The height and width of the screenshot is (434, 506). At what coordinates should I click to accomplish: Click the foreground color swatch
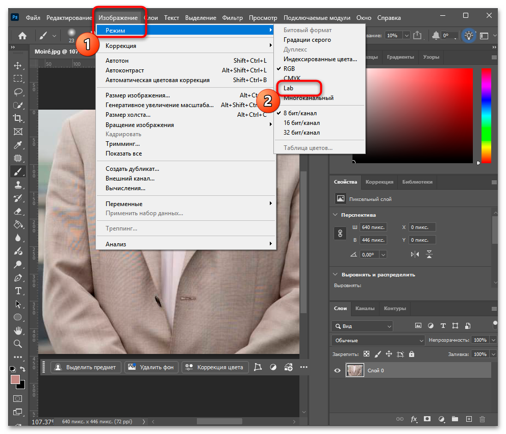pos(15,379)
